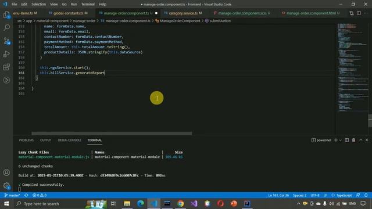Split the terminal panel
This screenshot has height=209, width=372.
(346, 140)
